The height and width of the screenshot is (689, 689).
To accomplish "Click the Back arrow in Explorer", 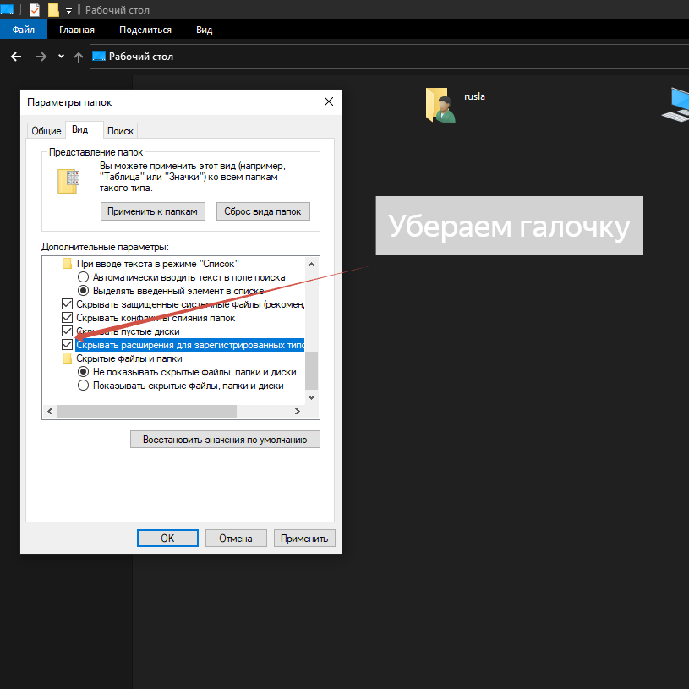I will [x=16, y=57].
